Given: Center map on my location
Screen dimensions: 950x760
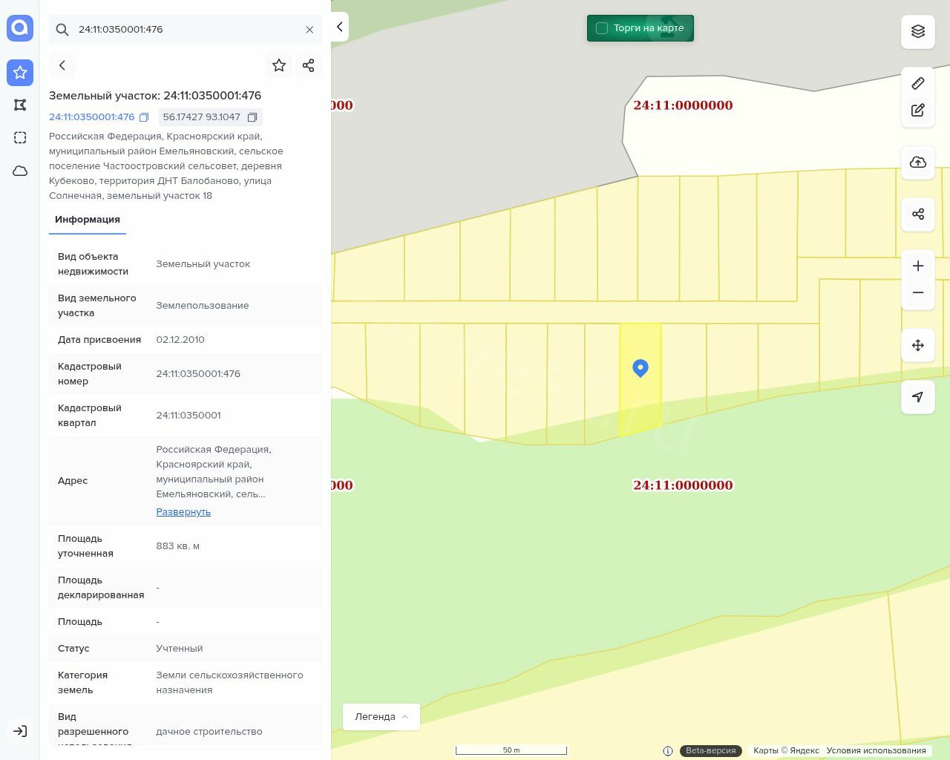Looking at the screenshot, I should click(918, 397).
